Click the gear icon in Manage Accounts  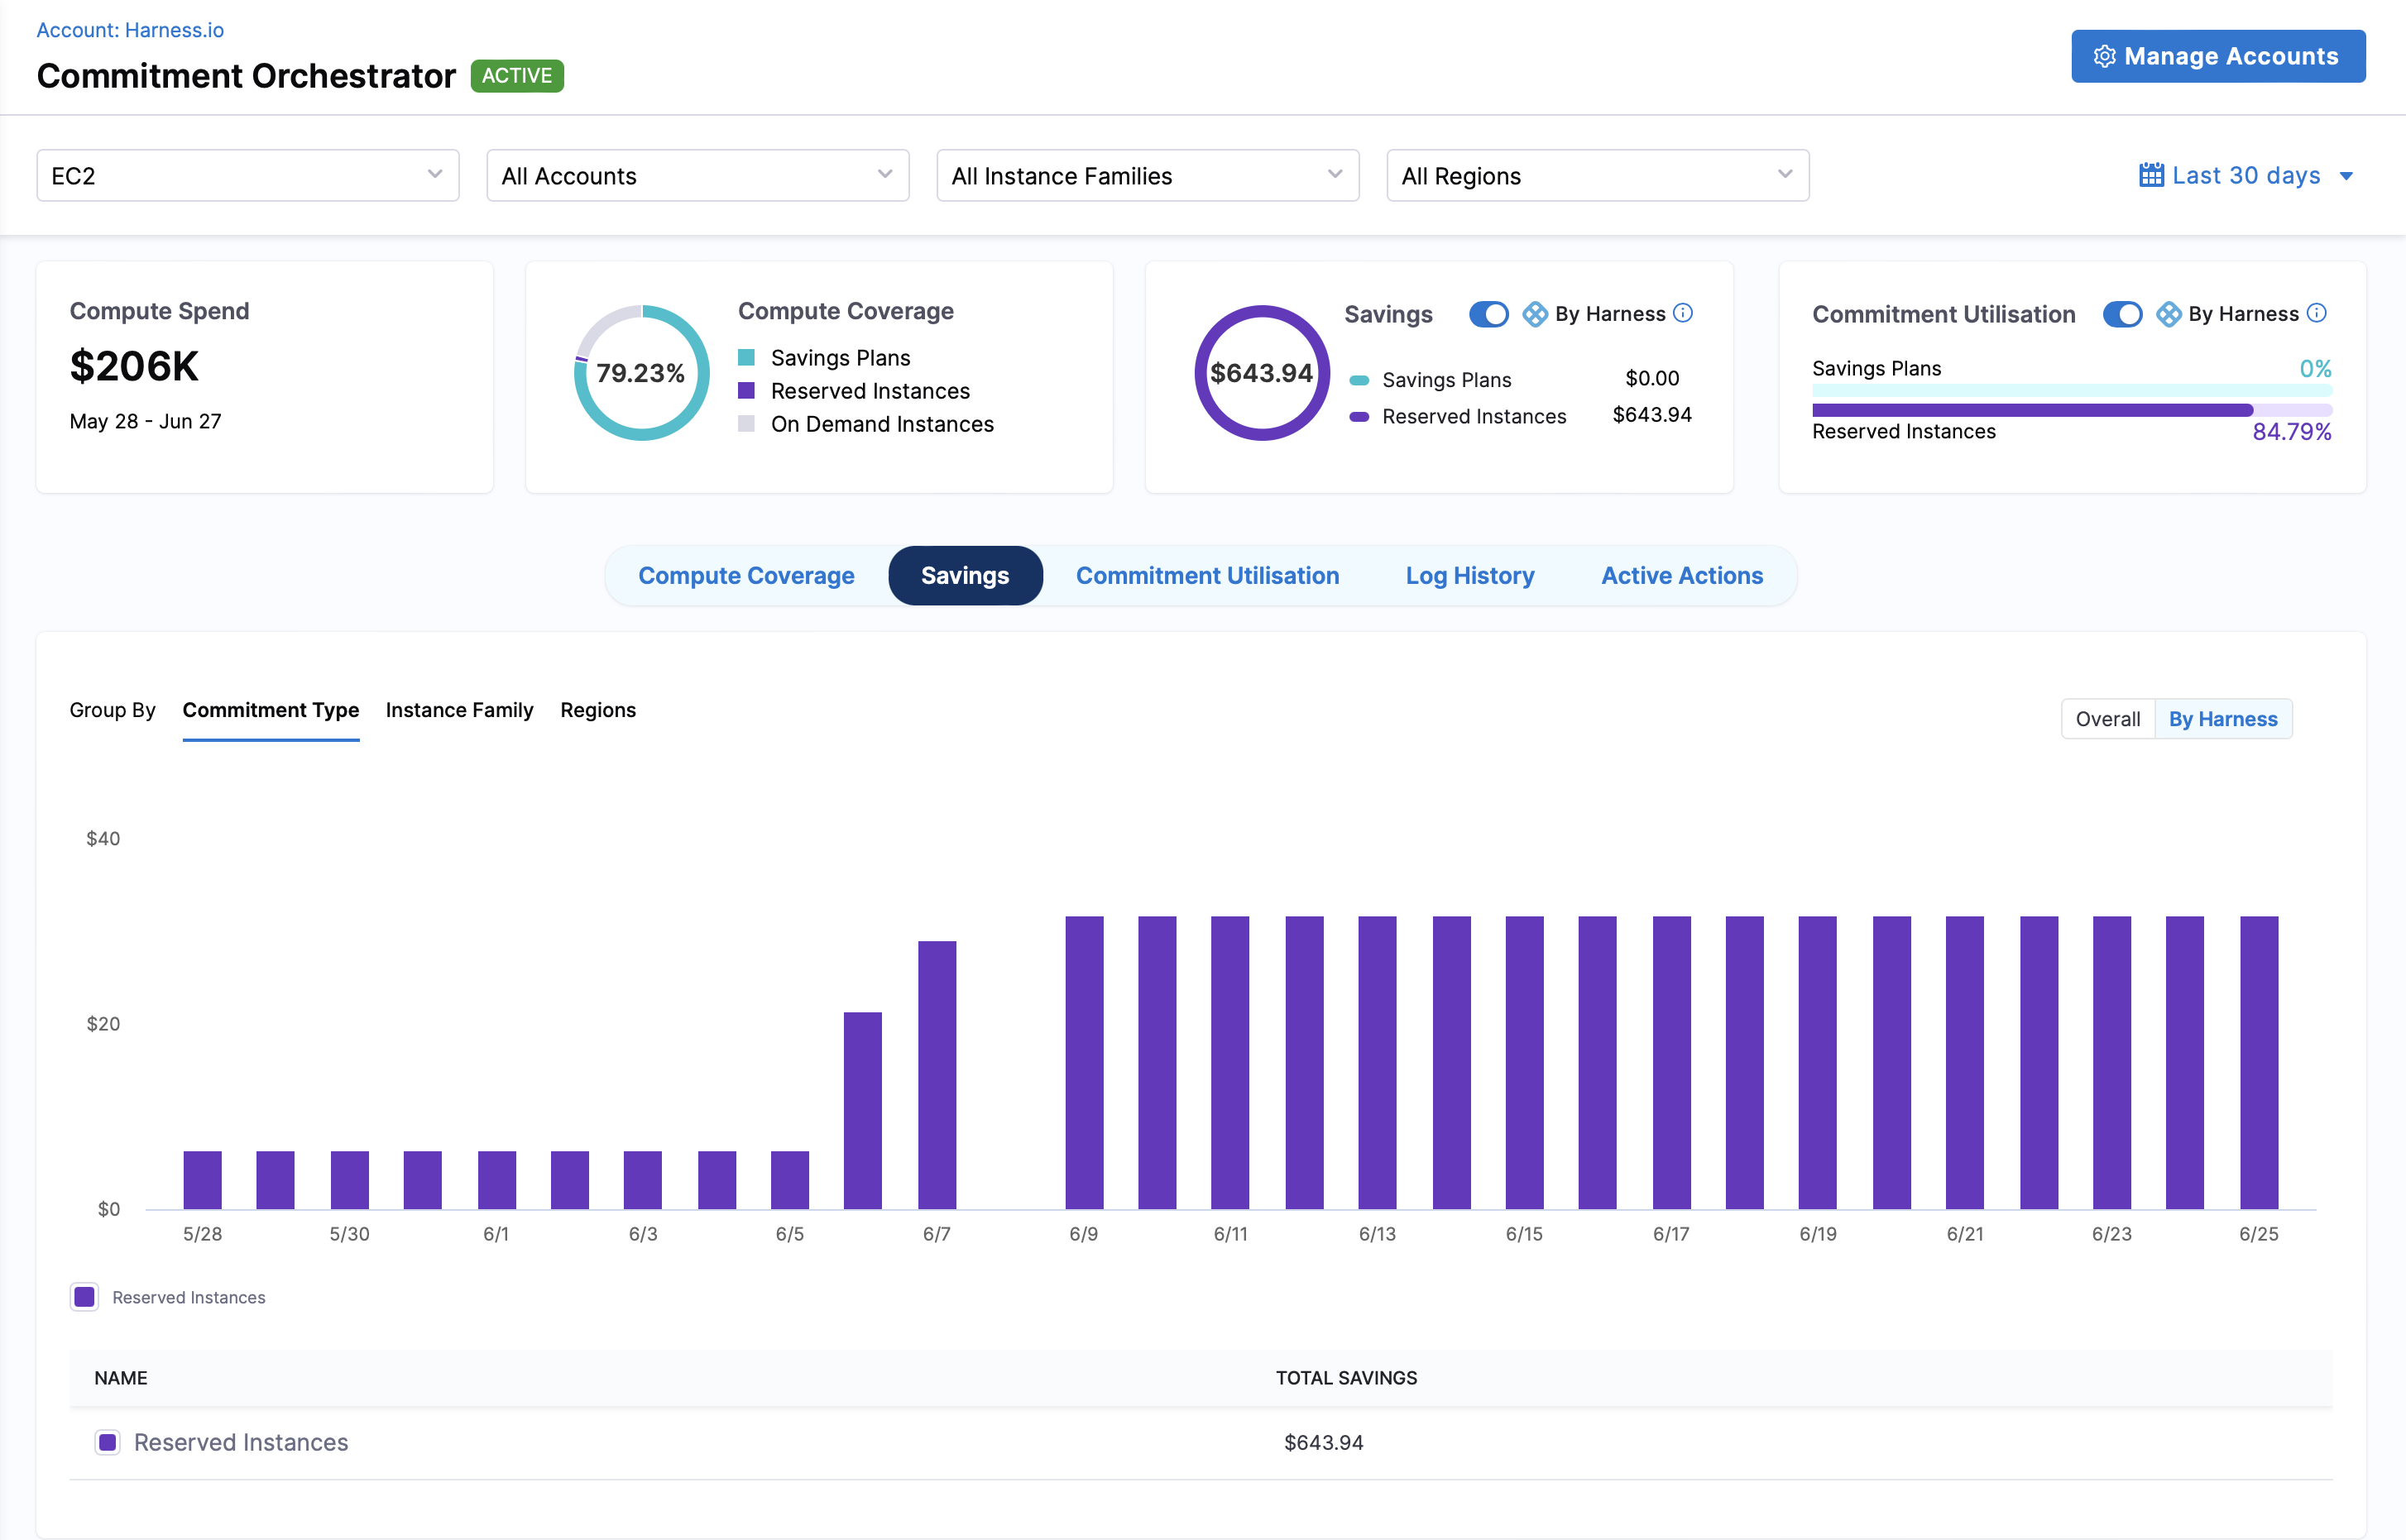pos(2104,56)
